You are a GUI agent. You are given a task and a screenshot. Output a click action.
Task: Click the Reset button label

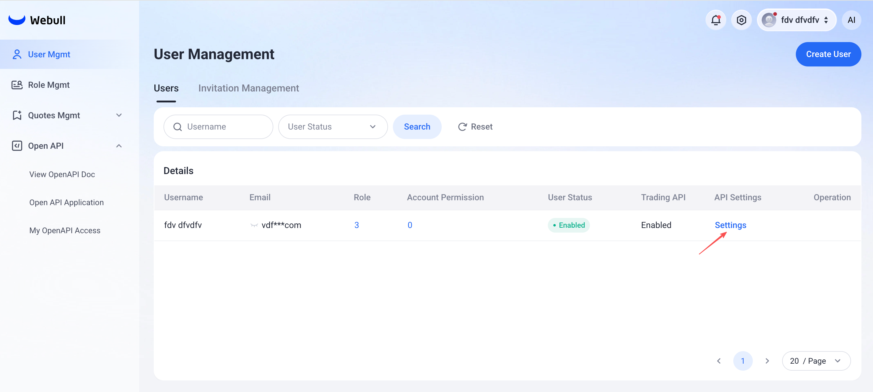pos(482,127)
